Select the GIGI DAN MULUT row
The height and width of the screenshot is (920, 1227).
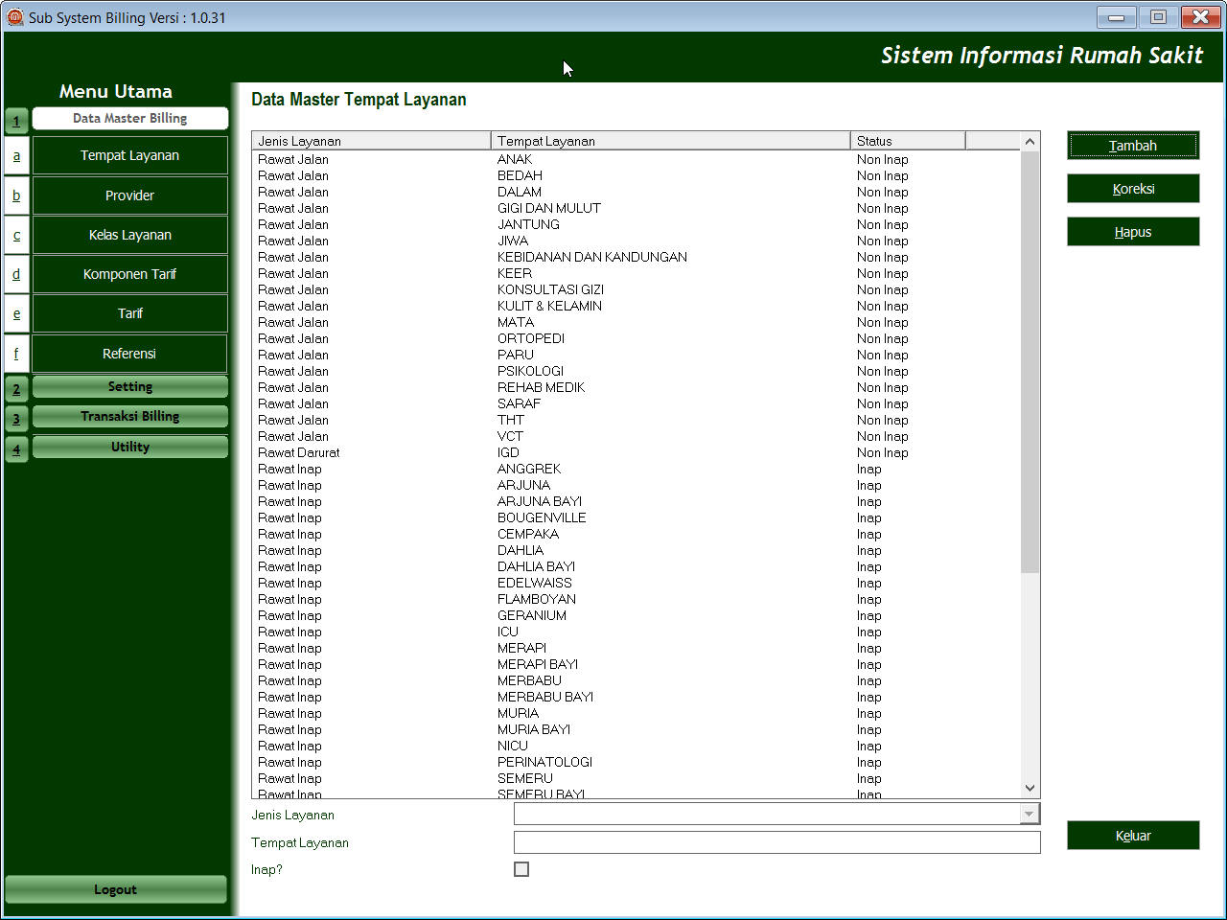637,208
